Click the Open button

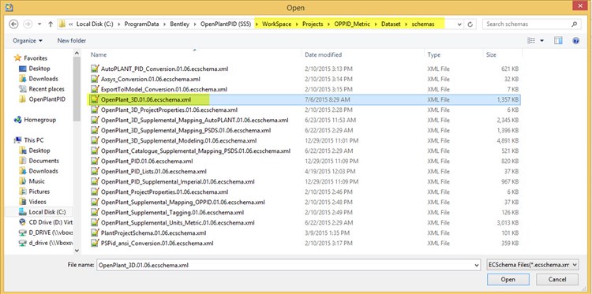[x=508, y=280]
